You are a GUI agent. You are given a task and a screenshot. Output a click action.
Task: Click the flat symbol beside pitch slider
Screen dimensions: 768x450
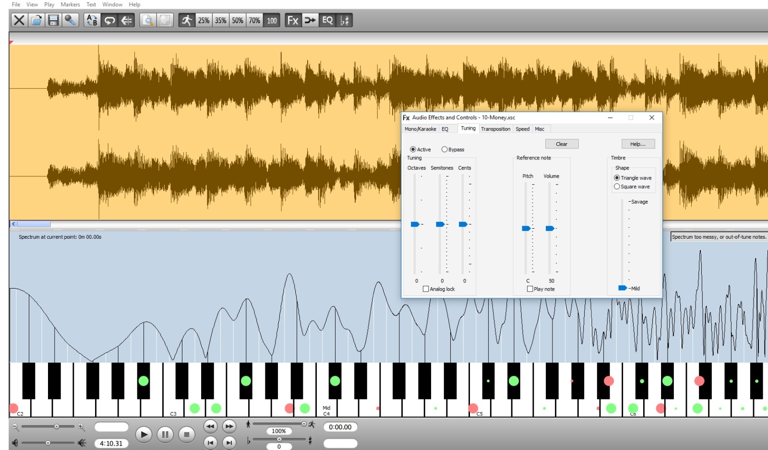coord(249,440)
